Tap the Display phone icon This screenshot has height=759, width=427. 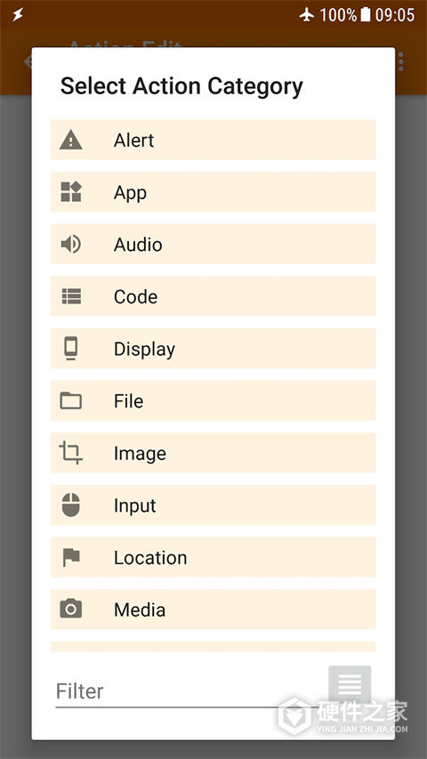point(70,349)
